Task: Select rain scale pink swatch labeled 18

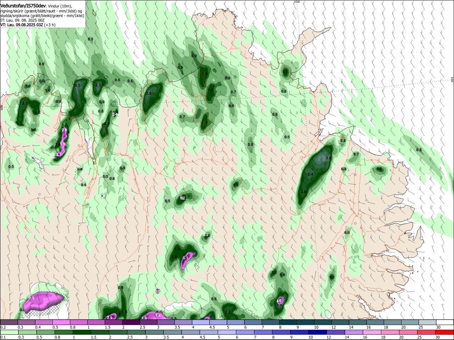Action: (x=391, y=332)
